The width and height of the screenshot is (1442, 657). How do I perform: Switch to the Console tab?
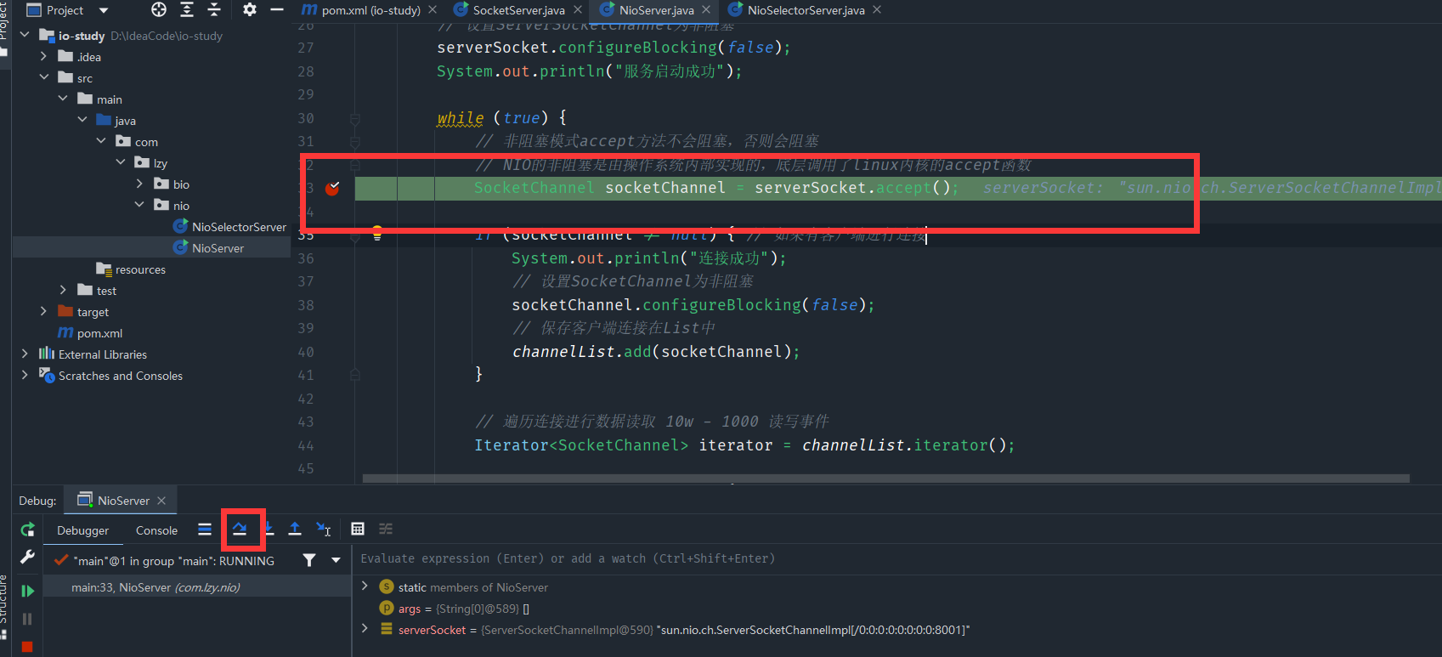(156, 530)
